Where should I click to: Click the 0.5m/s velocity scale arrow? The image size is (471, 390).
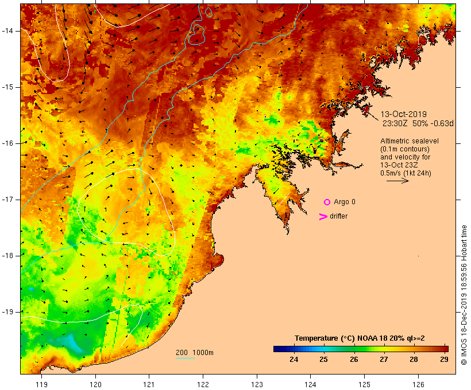397,181
